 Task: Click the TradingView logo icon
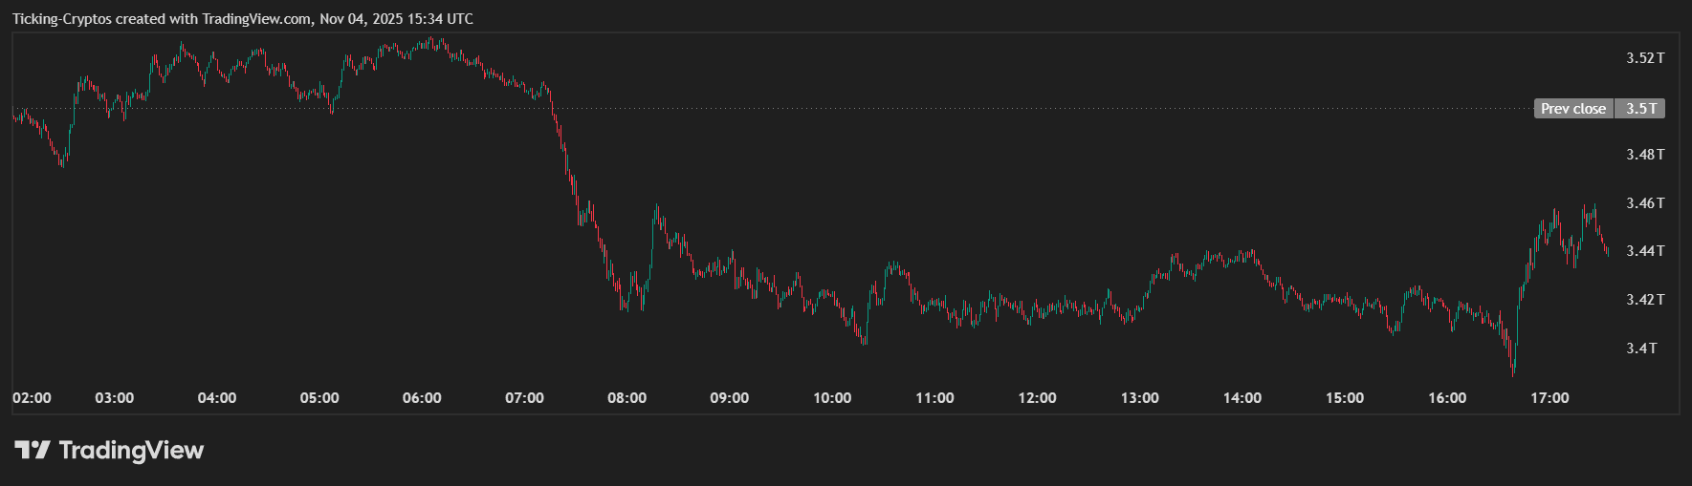[x=32, y=450]
